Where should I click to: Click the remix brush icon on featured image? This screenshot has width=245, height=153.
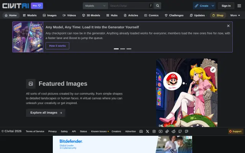(x=213, y=70)
